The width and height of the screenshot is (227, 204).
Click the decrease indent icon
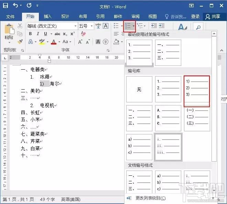pos(154,26)
